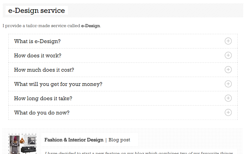Image resolution: width=246 pixels, height=154 pixels.
Task: Expand the 'How does it work?' title text
Action: pyautogui.click(x=38, y=56)
